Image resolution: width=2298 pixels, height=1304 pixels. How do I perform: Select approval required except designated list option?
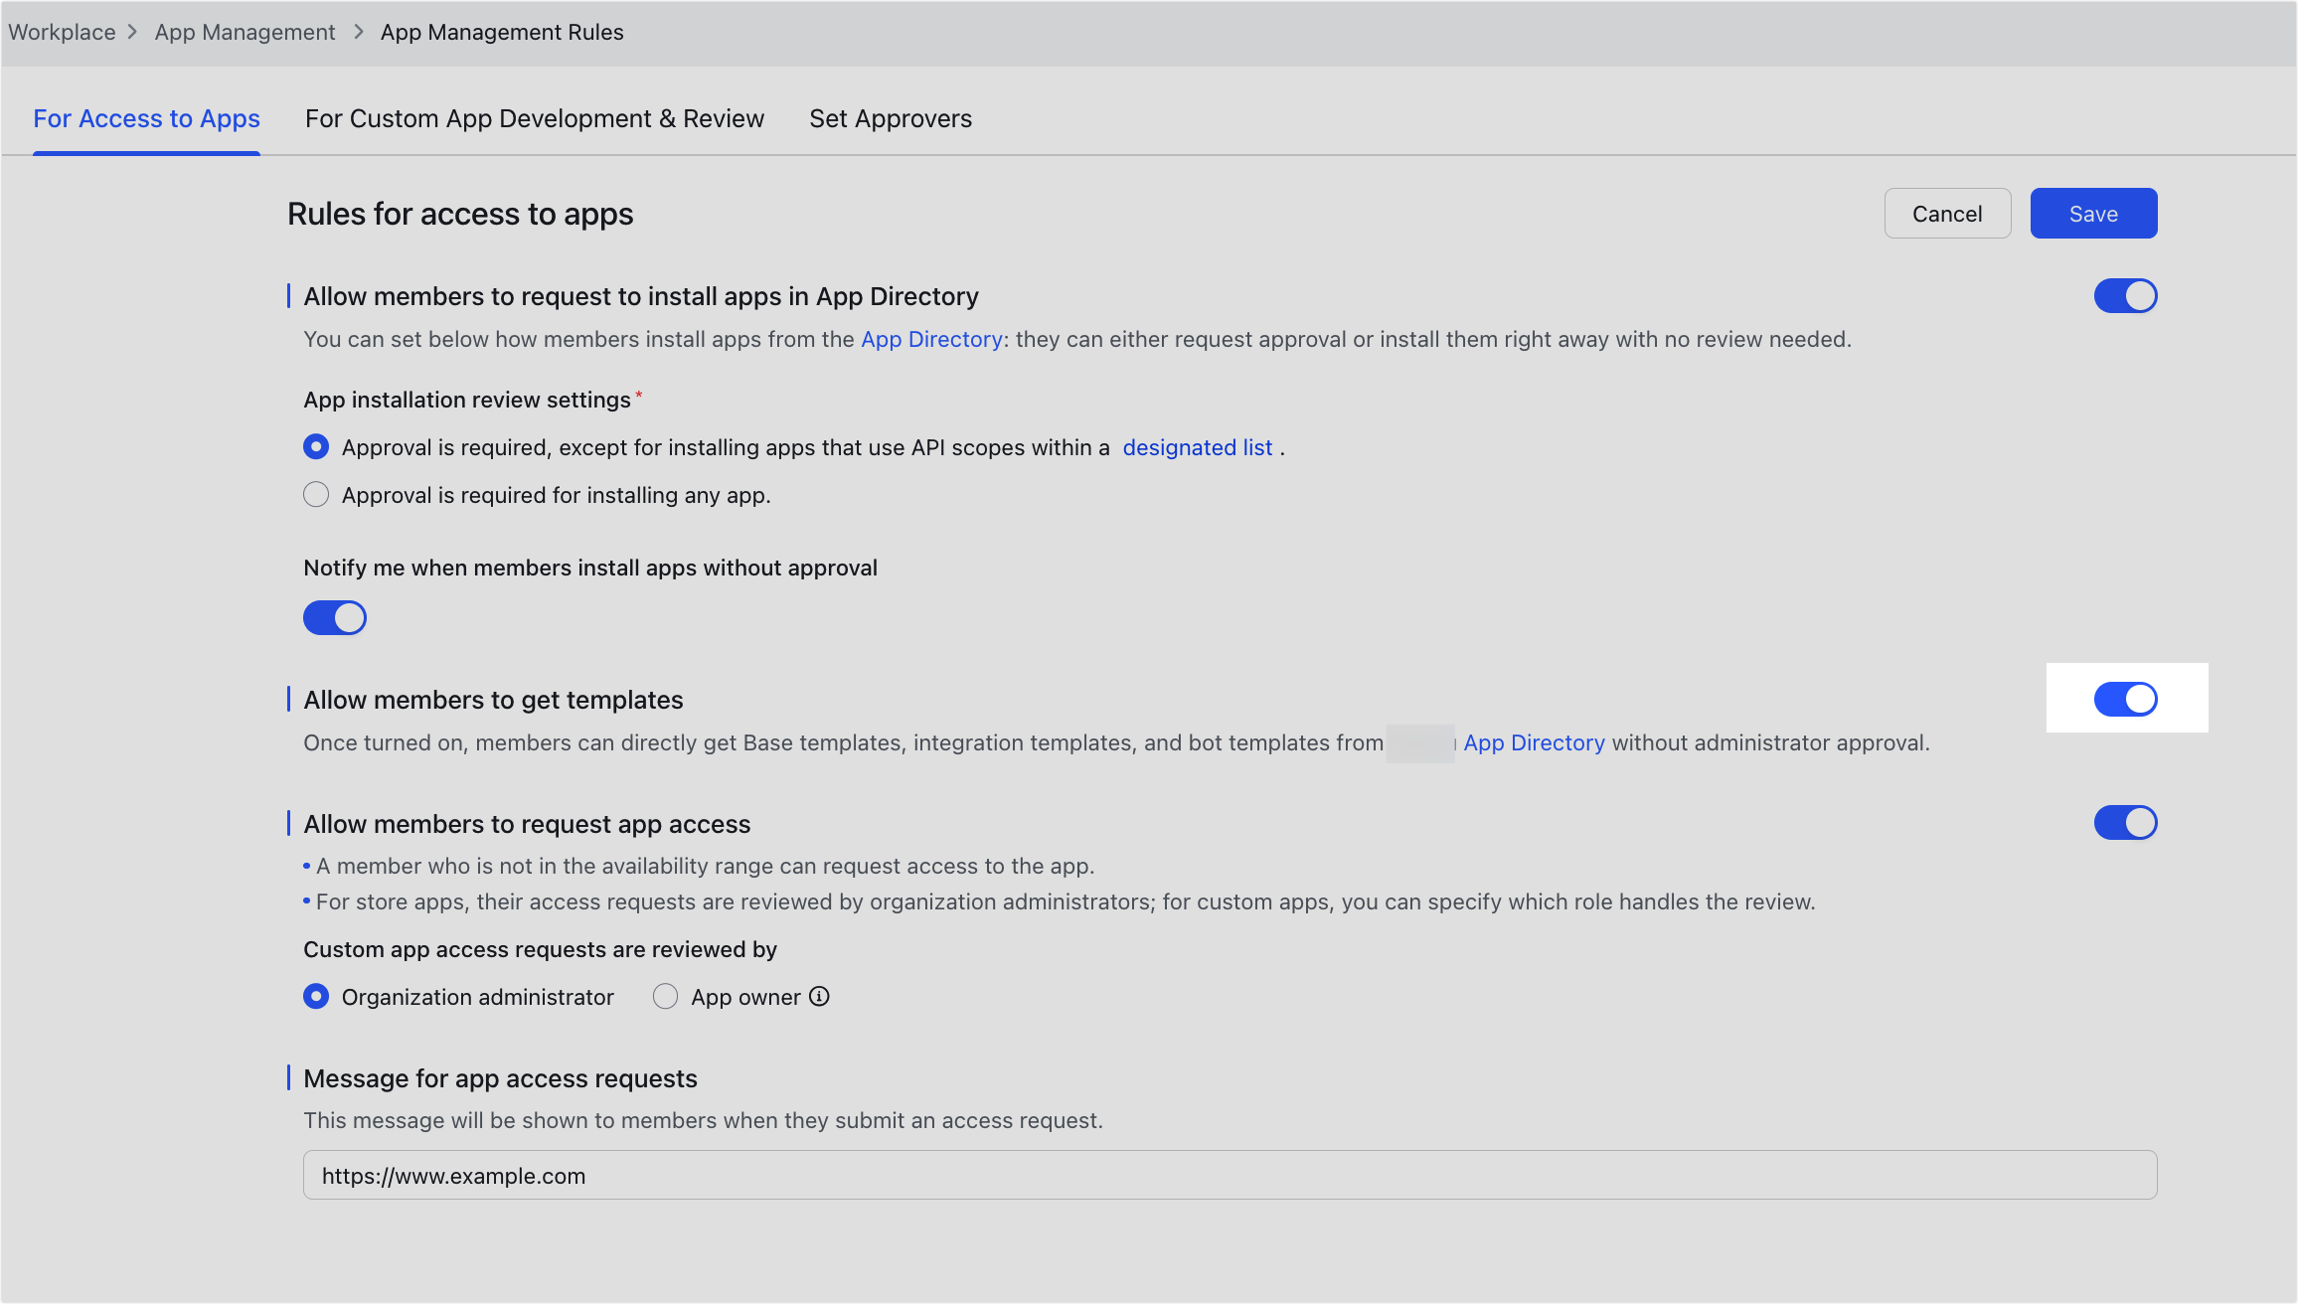pos(316,446)
